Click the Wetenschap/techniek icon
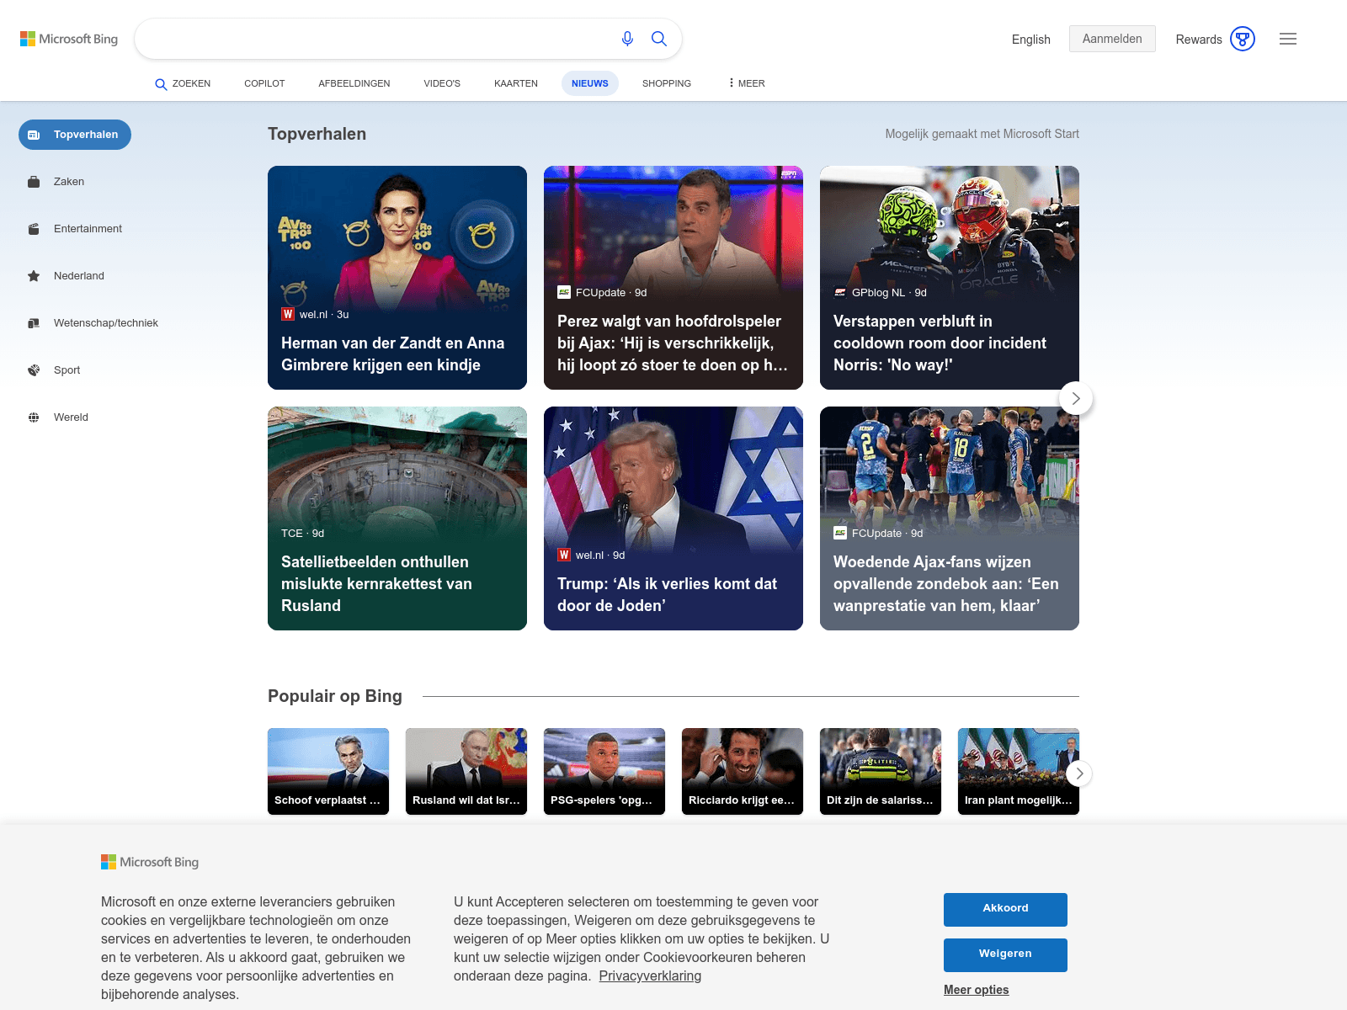The height and width of the screenshot is (1010, 1347). pyautogui.click(x=34, y=323)
